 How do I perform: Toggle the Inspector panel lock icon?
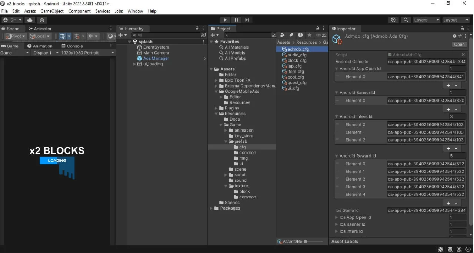pyautogui.click(x=462, y=29)
